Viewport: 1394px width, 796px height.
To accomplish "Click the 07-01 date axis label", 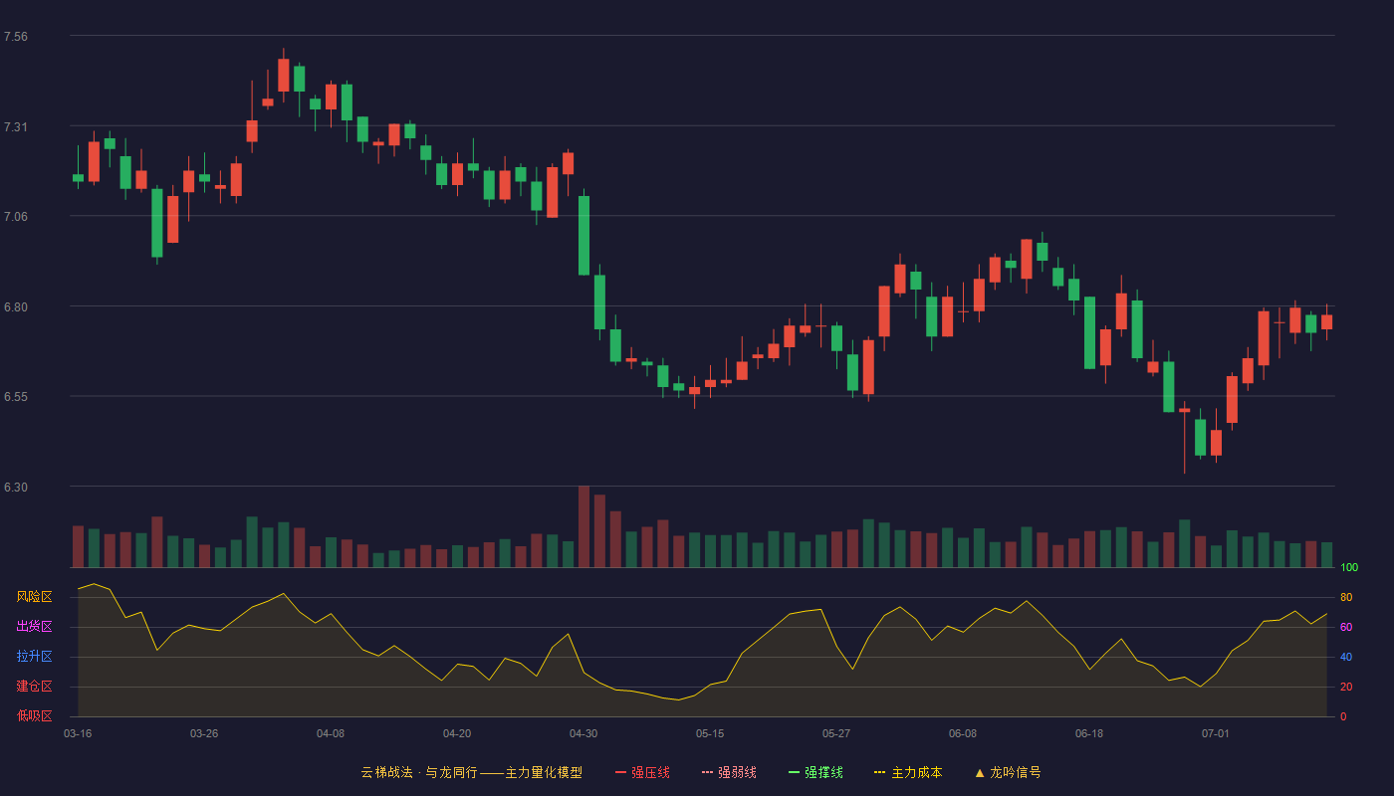I will coord(1216,733).
